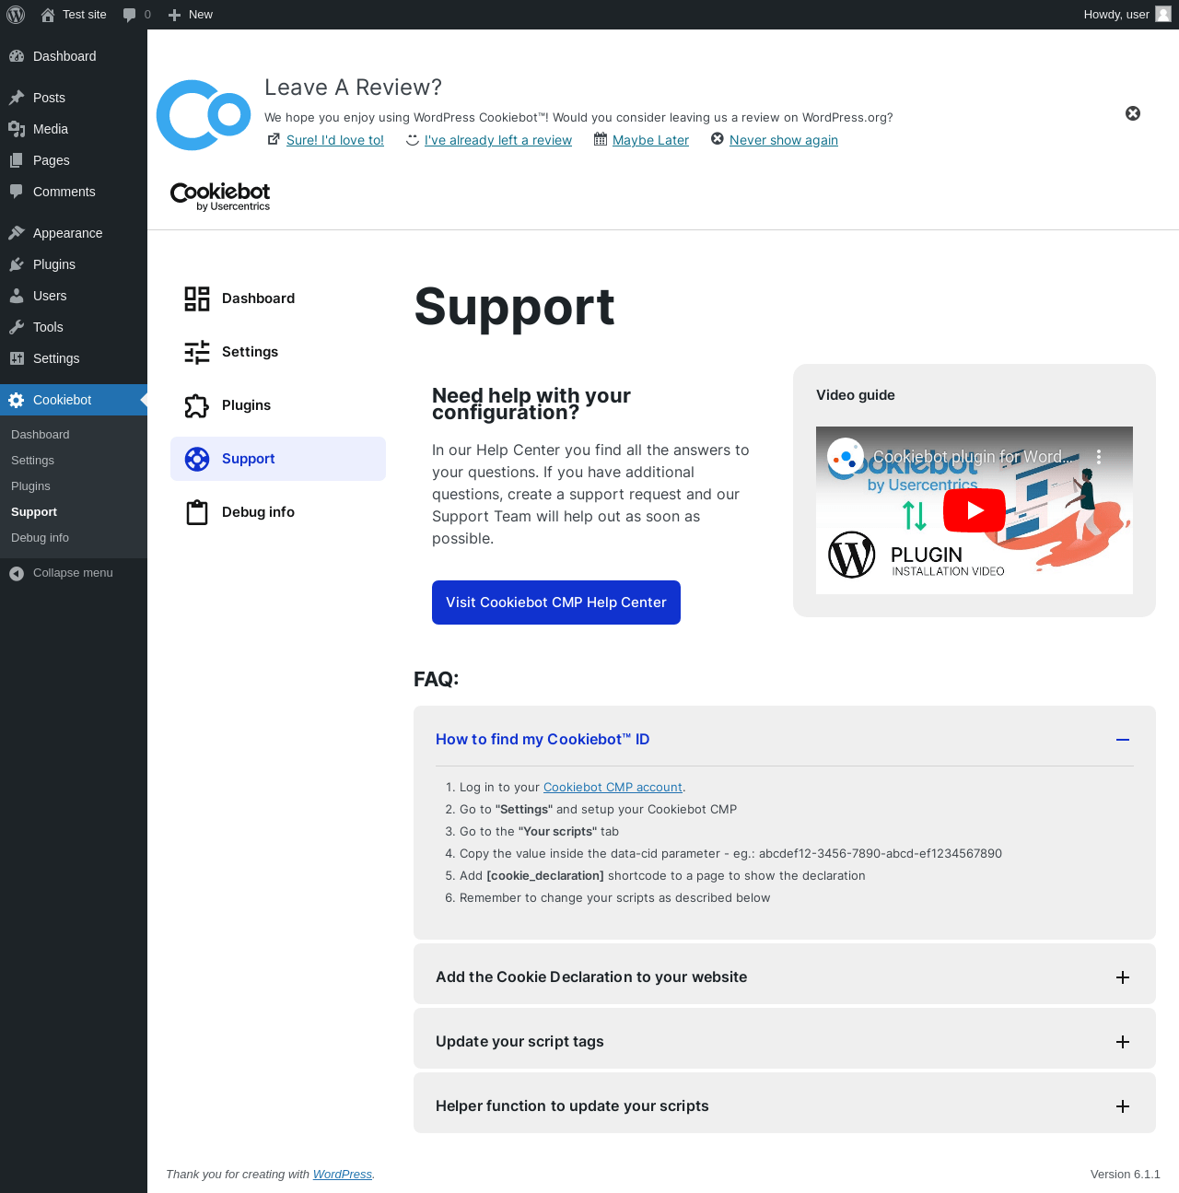Image resolution: width=1179 pixels, height=1193 pixels.
Task: Expand Add the Cookie Declaration to your website
Action: (x=1123, y=977)
